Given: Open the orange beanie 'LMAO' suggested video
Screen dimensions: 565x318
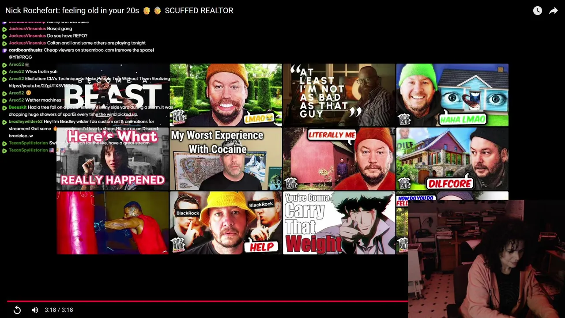Looking at the screenshot, I should 226,95.
